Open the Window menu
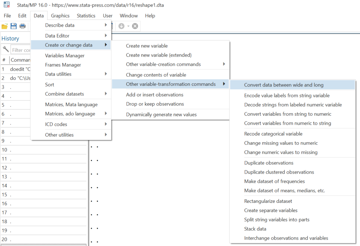 (x=129, y=15)
